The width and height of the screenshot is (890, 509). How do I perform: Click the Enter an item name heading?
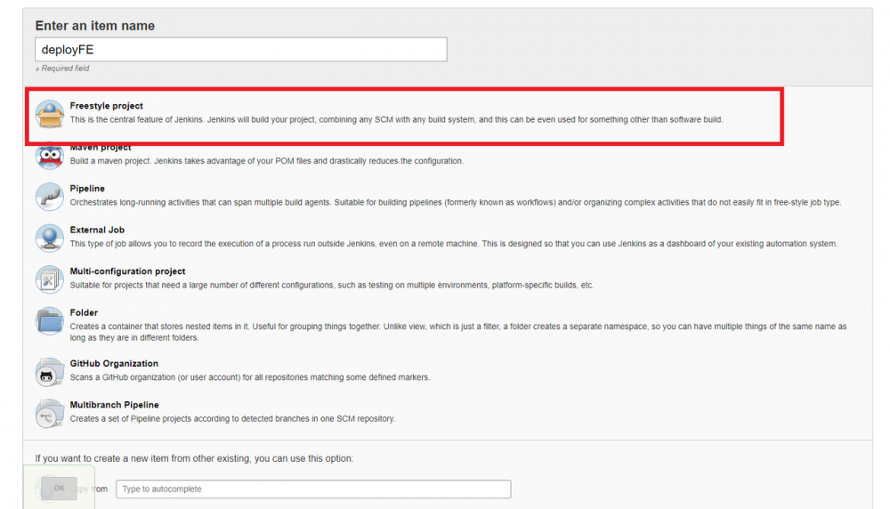(95, 26)
